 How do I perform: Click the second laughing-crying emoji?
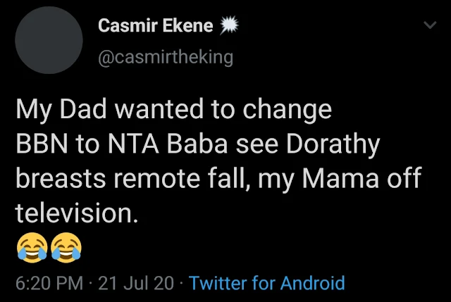(66, 247)
